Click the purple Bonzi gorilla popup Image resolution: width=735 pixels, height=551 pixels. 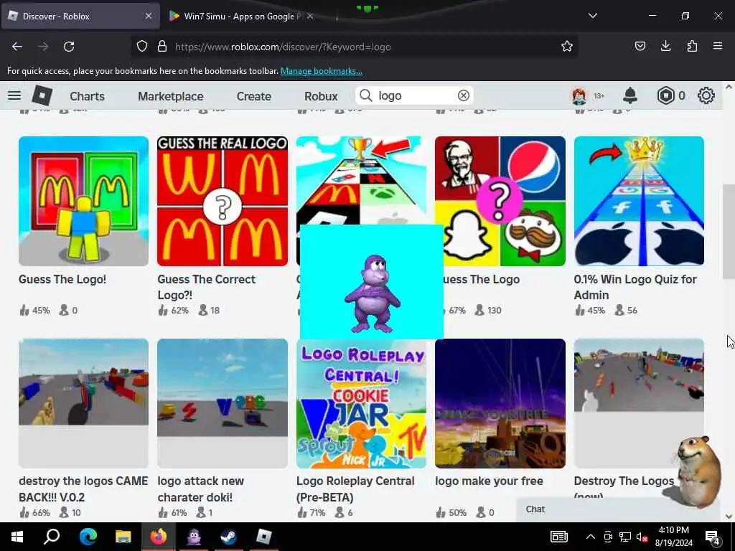tap(372, 281)
